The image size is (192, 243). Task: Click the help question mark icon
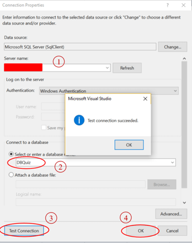coord(168,5)
